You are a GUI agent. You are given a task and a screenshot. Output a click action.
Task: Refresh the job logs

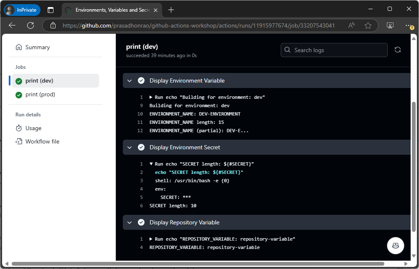coord(397,50)
